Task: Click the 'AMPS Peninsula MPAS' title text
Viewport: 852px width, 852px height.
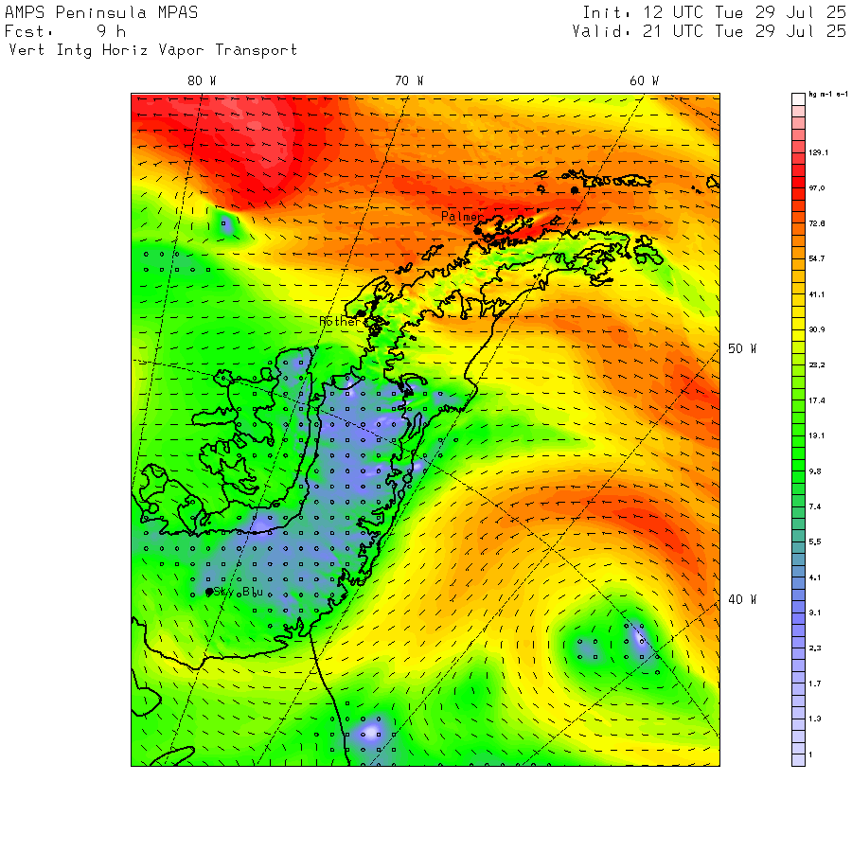Action: click(101, 12)
